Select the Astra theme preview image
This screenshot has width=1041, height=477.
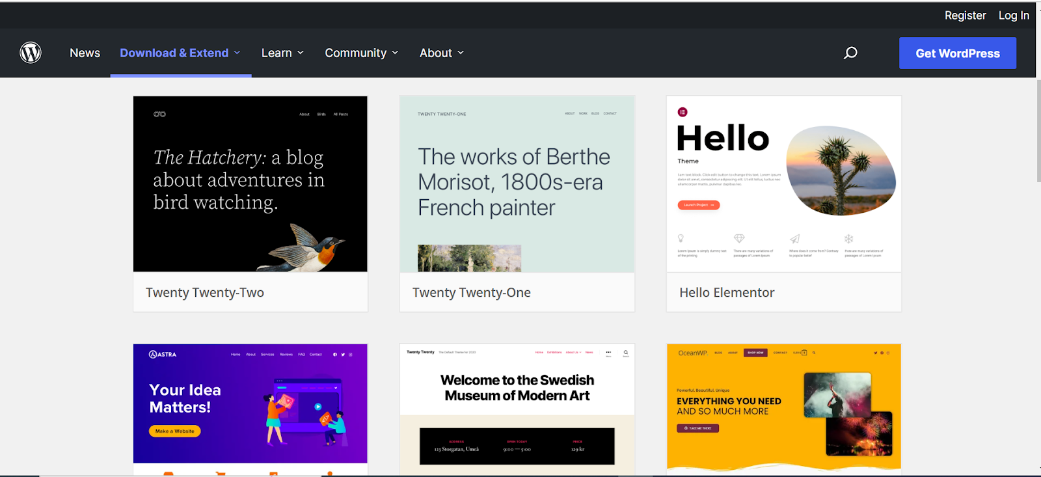[x=250, y=409]
